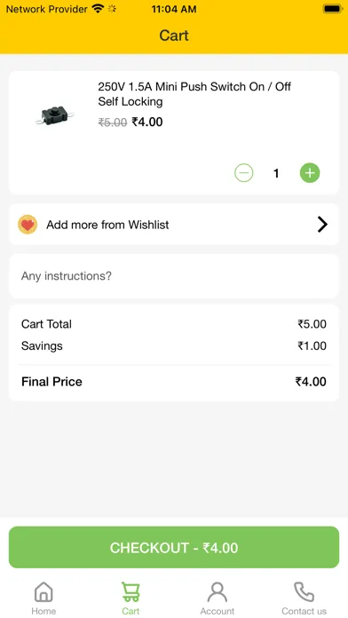Focus the Any instructions? input field
The image size is (348, 618).
click(174, 276)
